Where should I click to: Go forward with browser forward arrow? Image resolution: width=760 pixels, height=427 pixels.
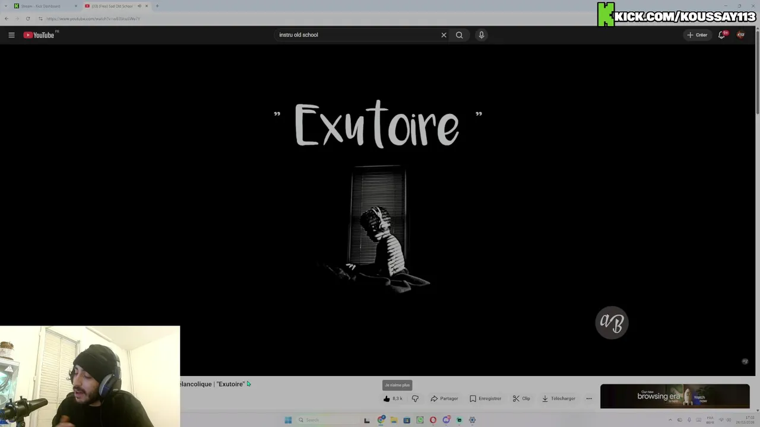(17, 18)
